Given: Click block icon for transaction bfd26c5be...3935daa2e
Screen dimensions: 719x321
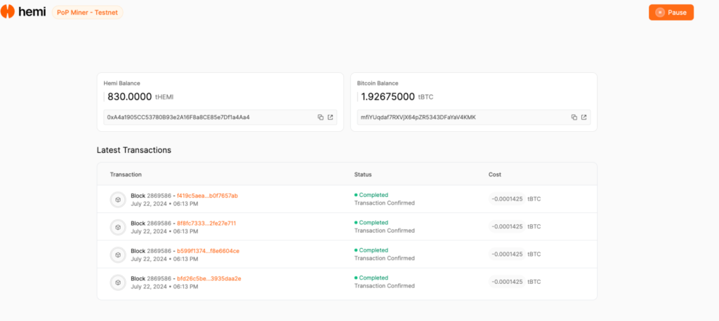Looking at the screenshot, I should click(118, 282).
